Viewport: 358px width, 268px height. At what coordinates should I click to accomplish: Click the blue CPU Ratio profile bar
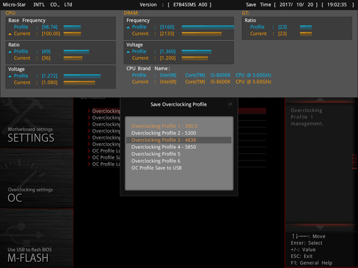click(x=76, y=52)
